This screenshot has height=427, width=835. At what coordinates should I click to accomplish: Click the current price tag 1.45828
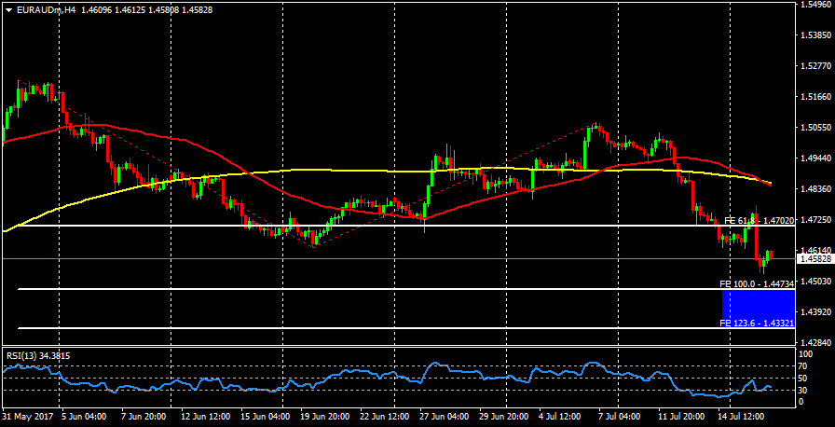[815, 259]
